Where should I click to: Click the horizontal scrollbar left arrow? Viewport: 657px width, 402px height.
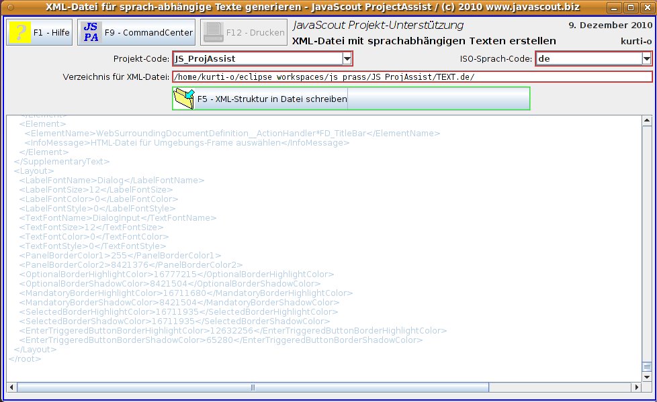(12, 387)
